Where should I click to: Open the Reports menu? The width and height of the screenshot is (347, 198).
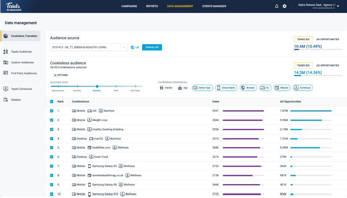pos(152,6)
